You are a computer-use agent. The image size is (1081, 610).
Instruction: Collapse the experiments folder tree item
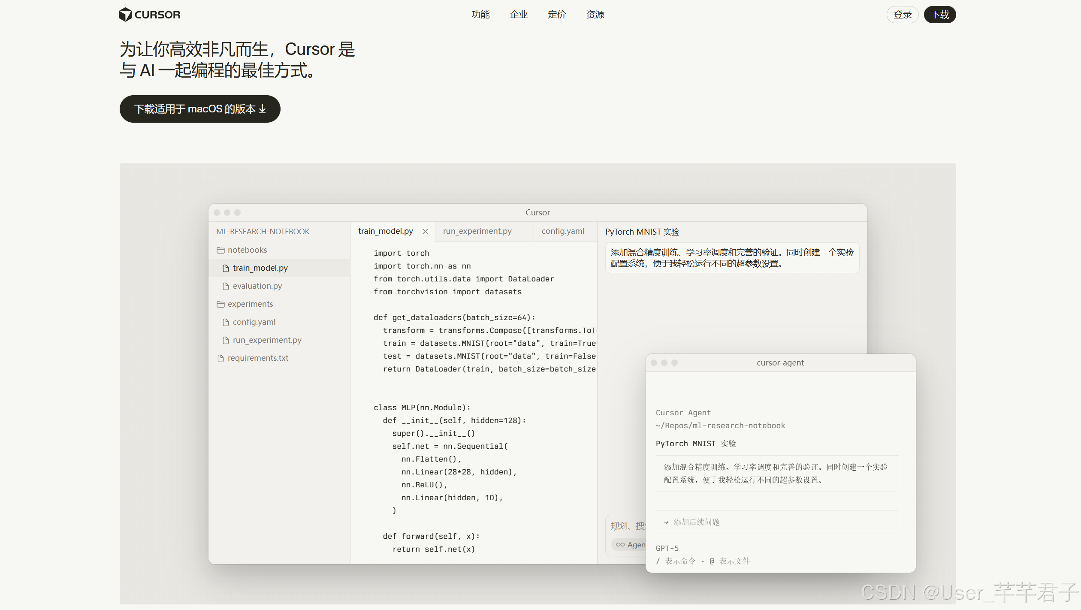pos(250,304)
